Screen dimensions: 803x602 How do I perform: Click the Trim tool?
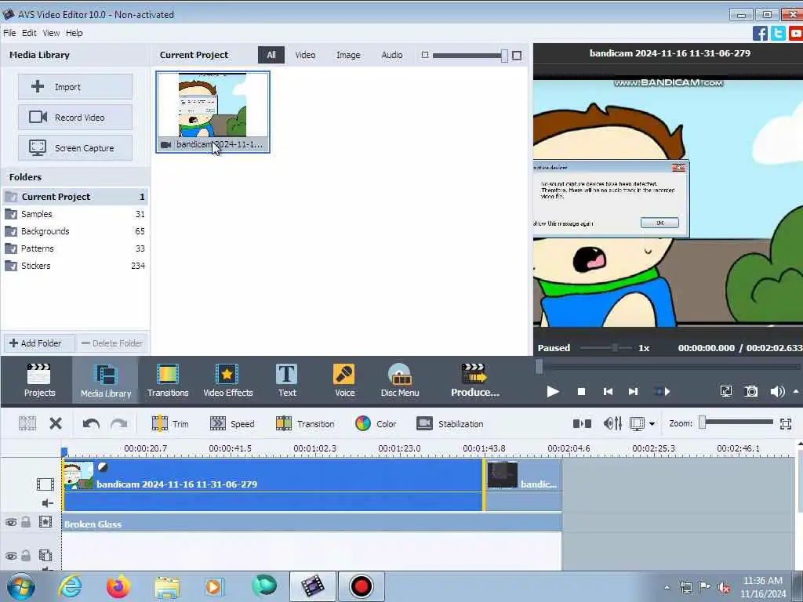tap(170, 424)
